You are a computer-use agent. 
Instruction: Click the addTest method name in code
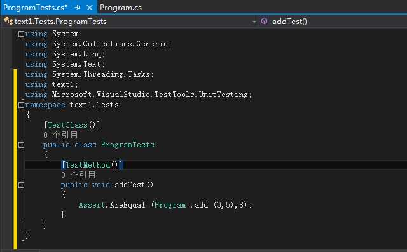130,185
